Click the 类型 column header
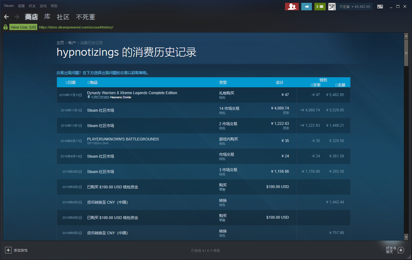The width and height of the screenshot is (412, 260). 223,83
